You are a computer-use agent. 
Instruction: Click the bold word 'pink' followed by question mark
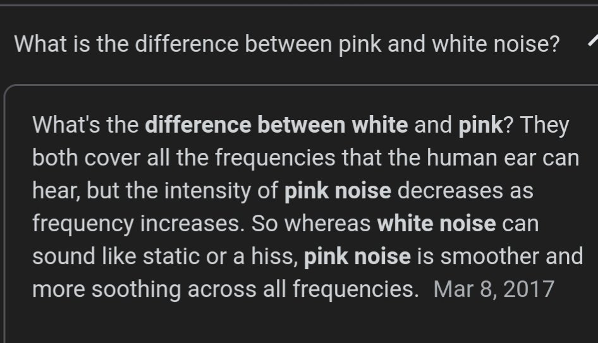coord(480,125)
